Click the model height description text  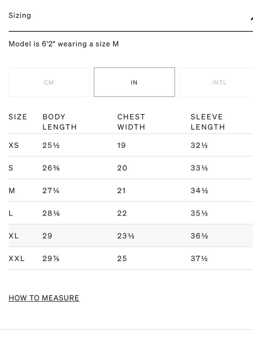(x=64, y=44)
